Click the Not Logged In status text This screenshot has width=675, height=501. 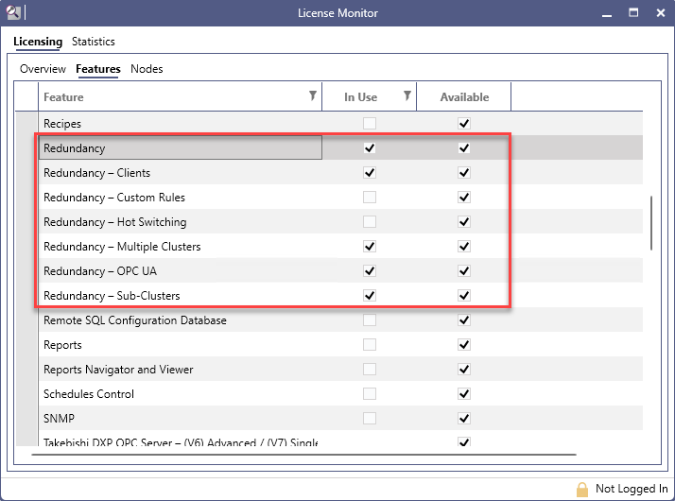(x=632, y=489)
